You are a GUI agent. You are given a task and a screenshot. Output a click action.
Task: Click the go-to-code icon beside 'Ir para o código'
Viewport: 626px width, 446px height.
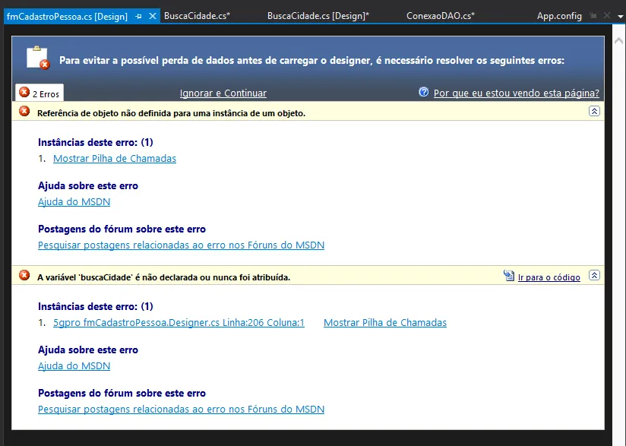[x=508, y=276]
